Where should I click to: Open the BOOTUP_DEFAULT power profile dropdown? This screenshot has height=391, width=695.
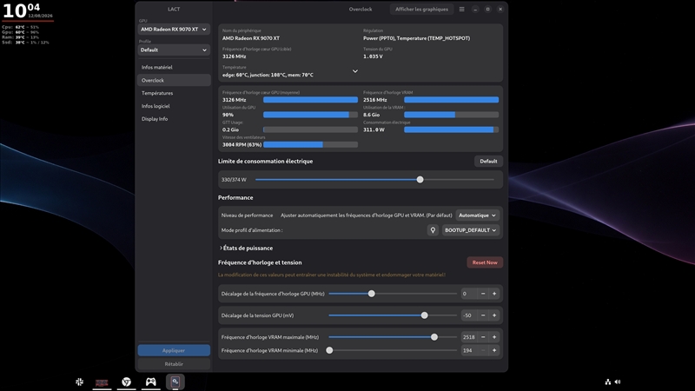coord(470,230)
